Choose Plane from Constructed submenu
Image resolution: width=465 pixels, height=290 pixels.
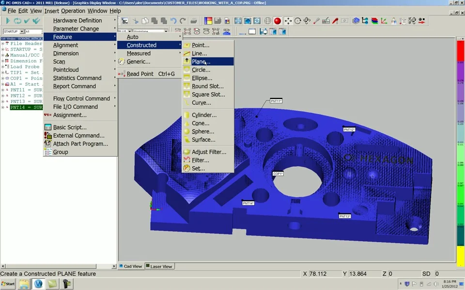[201, 61]
